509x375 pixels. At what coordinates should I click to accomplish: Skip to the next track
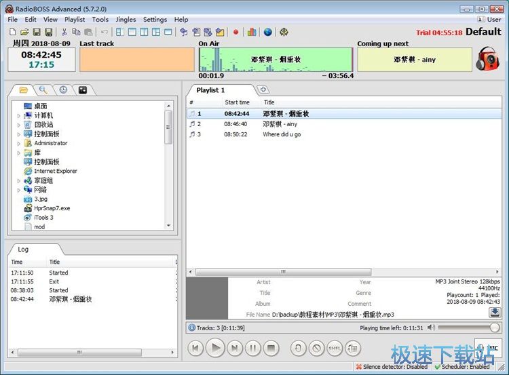point(234,349)
